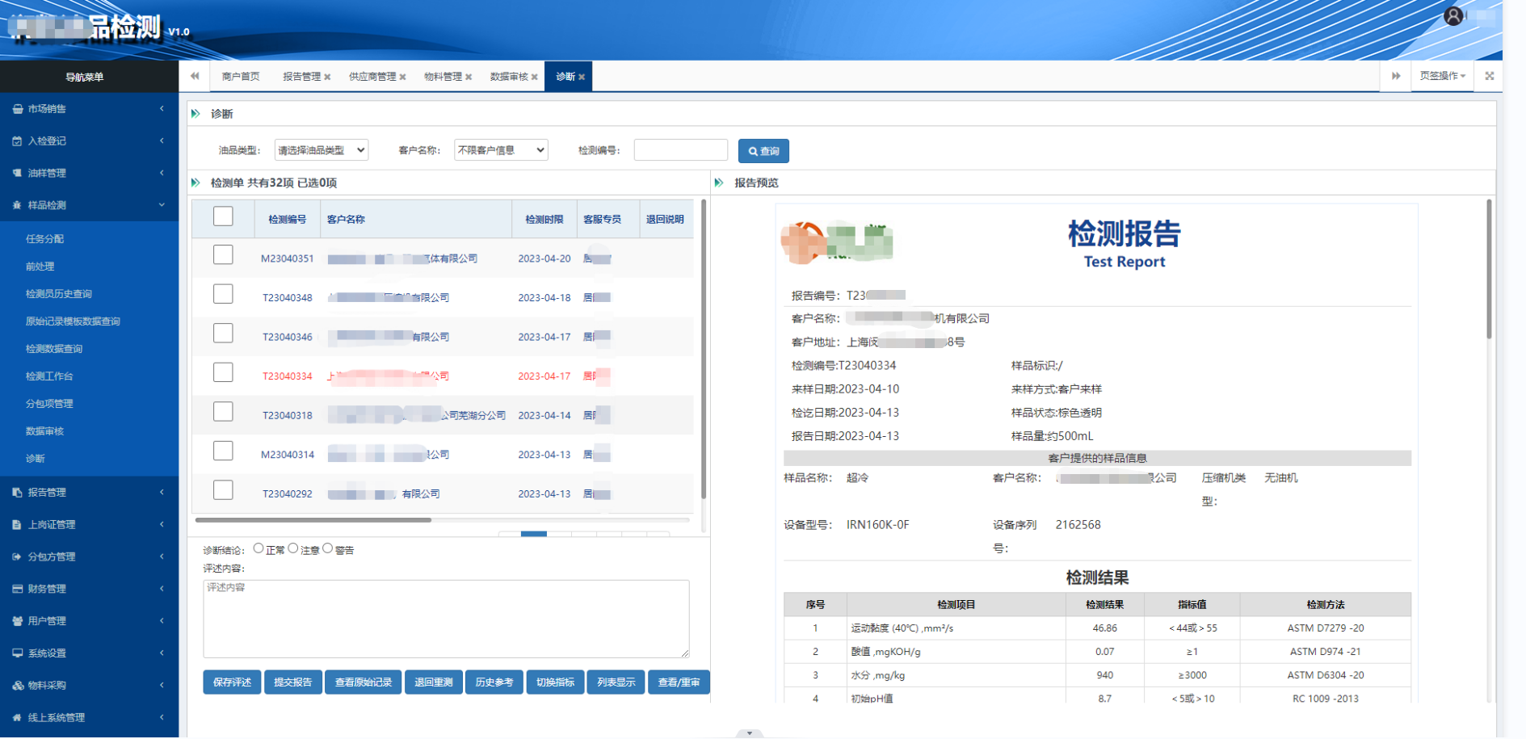
Task: Switch to the 商户首页 tab
Action: (x=241, y=77)
